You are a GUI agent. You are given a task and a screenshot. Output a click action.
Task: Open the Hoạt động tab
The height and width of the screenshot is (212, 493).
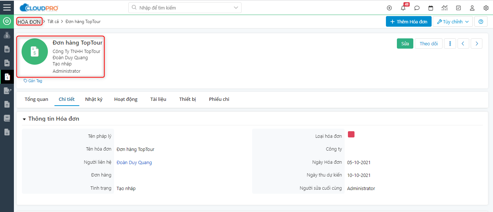point(126,99)
